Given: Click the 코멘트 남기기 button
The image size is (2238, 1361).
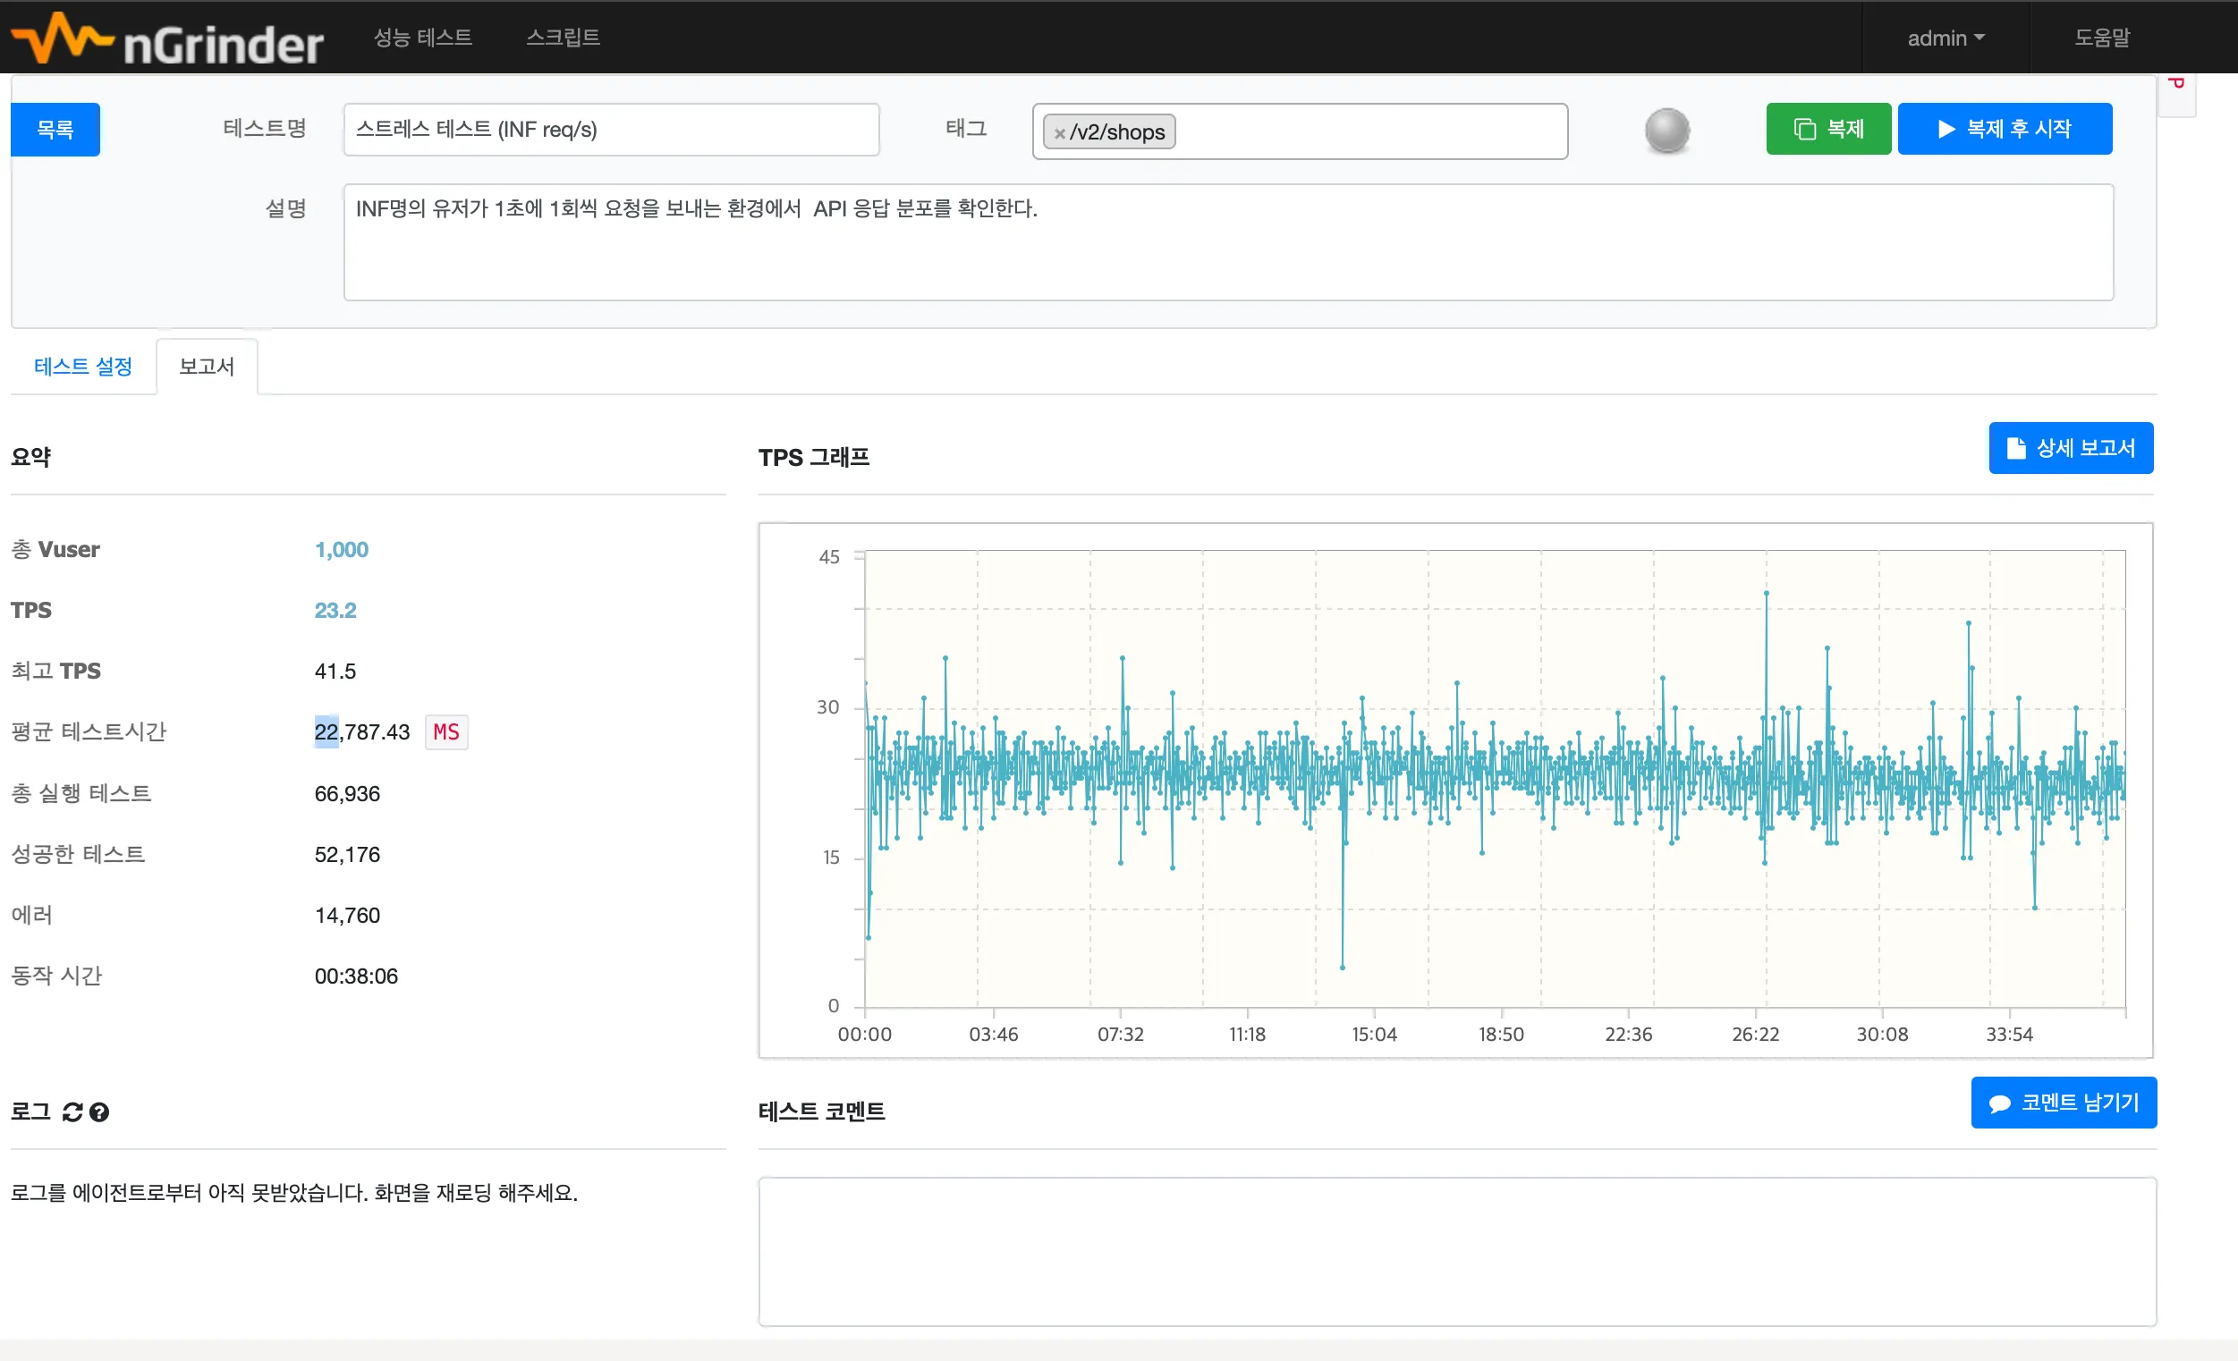Looking at the screenshot, I should coord(2063,1103).
